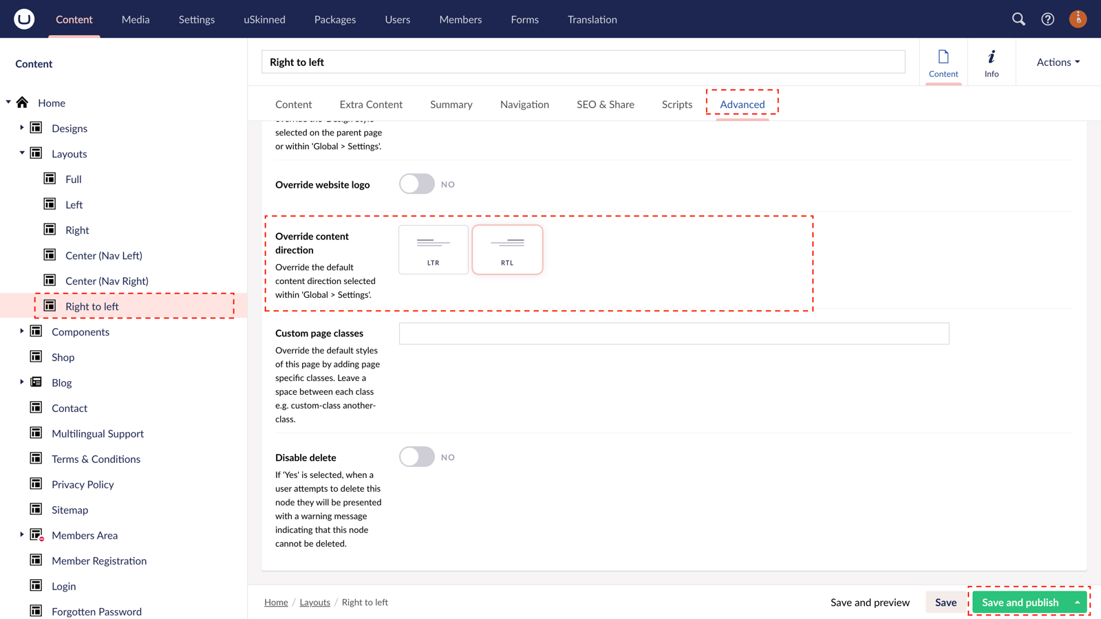Follow the Layouts breadcrumb link
1101x619 pixels.
(x=314, y=602)
